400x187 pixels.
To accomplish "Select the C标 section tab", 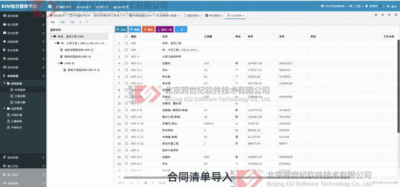I will [x=72, y=22].
